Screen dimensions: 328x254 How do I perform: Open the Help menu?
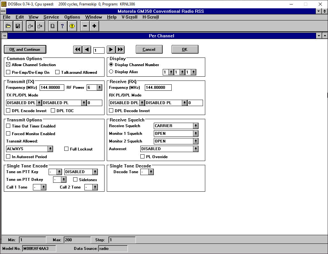pos(112,17)
